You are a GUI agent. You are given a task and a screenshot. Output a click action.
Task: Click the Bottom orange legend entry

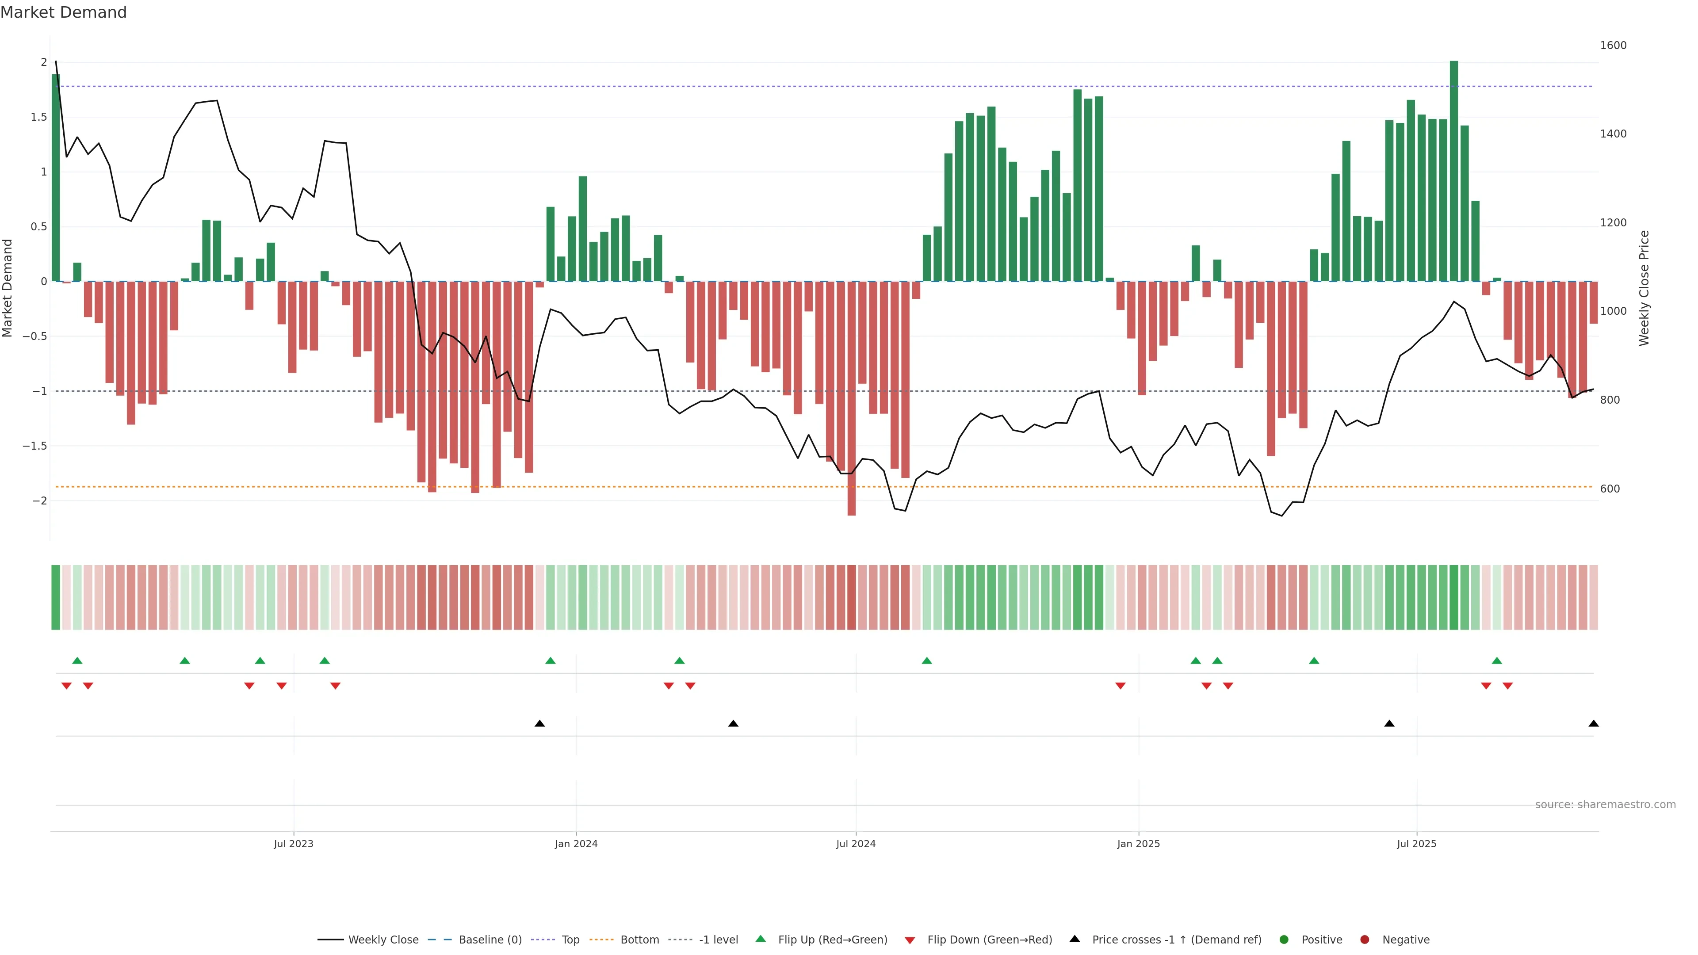tap(639, 940)
